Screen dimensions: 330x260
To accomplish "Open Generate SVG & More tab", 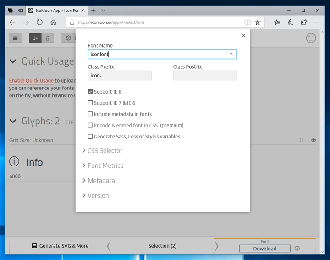I will pyautogui.click(x=60, y=246).
